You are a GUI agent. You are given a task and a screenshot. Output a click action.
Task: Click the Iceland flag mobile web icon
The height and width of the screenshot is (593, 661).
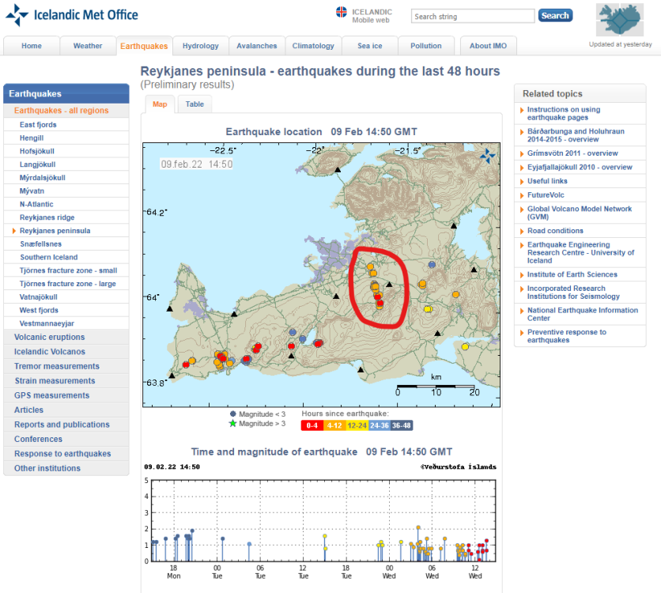point(342,13)
